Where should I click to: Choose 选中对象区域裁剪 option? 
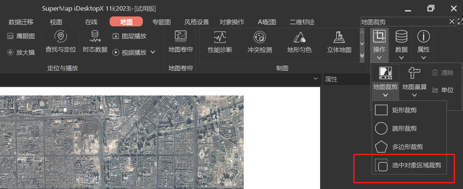pyautogui.click(x=409, y=165)
